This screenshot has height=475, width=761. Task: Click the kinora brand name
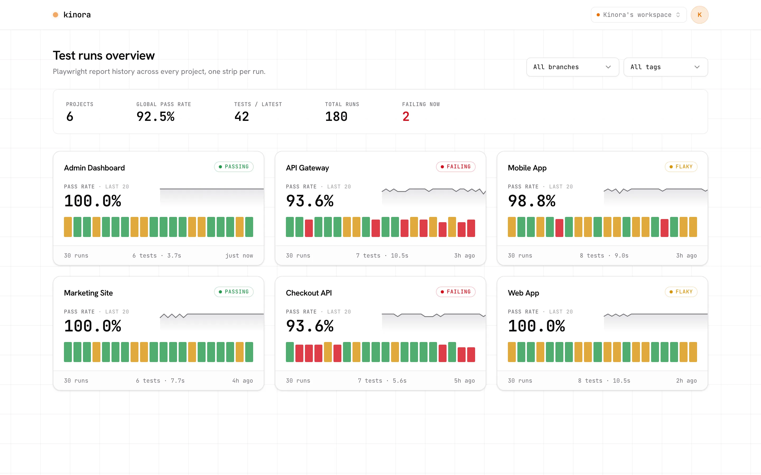[x=77, y=15]
